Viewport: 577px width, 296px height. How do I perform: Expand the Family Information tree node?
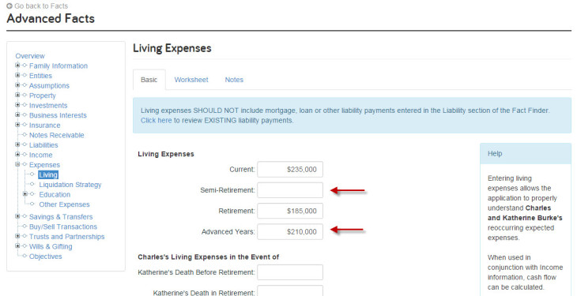coord(17,66)
